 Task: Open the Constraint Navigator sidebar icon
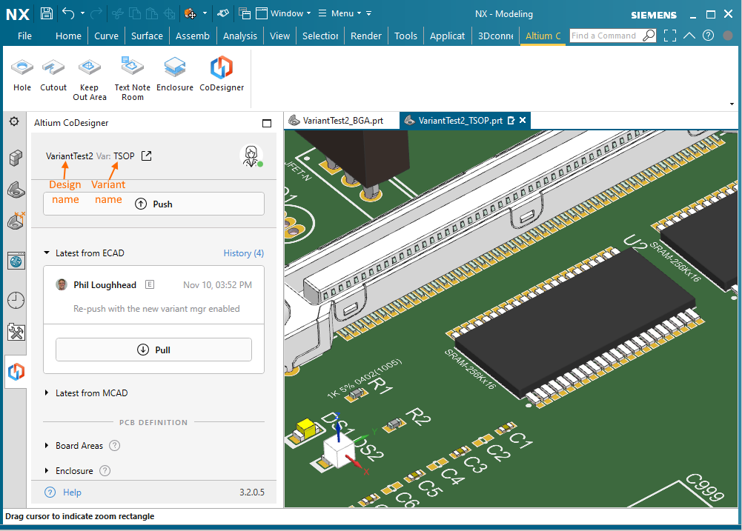[16, 221]
